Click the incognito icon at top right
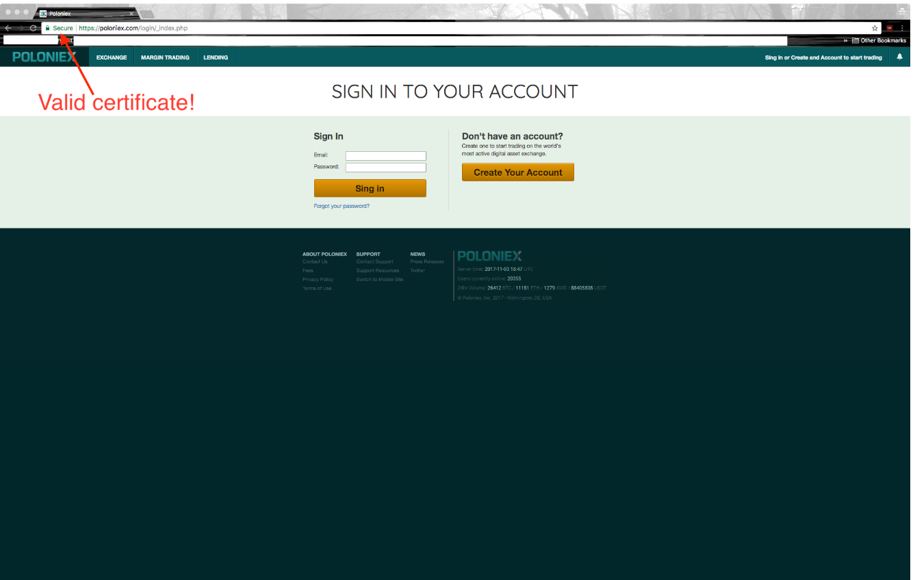Viewport: 913px width, 580px height. pyautogui.click(x=902, y=12)
